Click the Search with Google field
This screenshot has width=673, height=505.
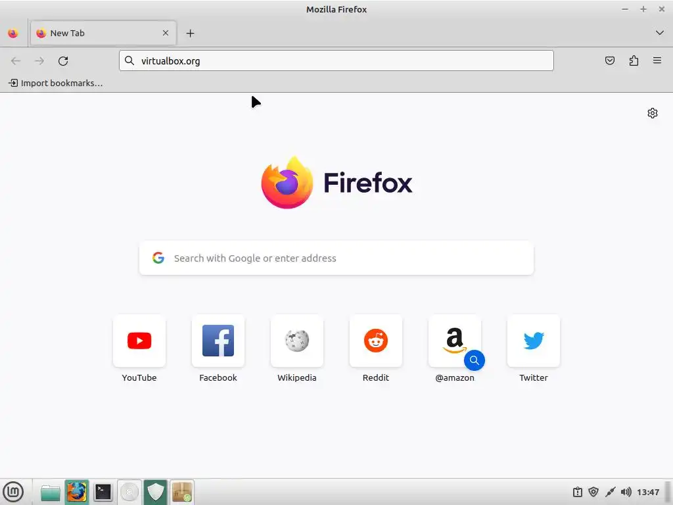click(336, 258)
